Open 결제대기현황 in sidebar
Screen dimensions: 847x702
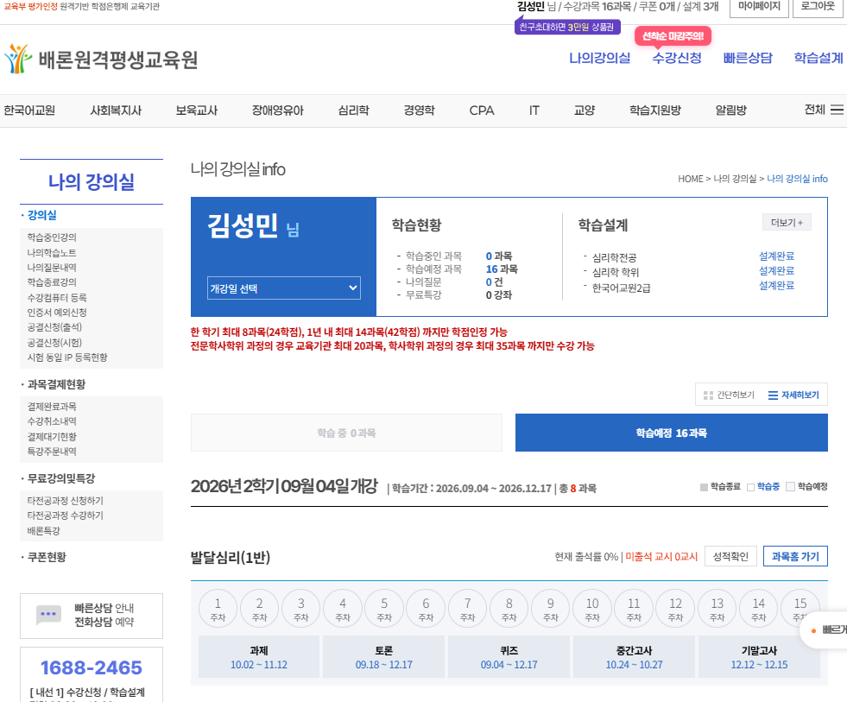tap(52, 436)
